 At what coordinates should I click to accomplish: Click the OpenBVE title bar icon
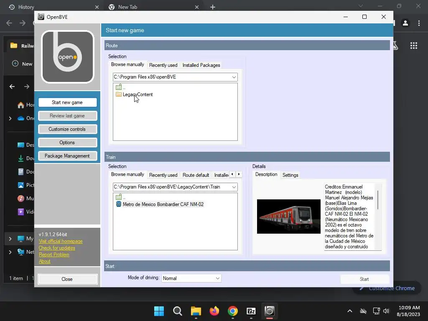tap(41, 17)
